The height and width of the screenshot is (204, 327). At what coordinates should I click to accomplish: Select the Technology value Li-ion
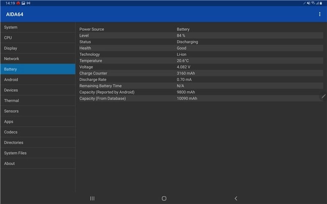point(182,54)
